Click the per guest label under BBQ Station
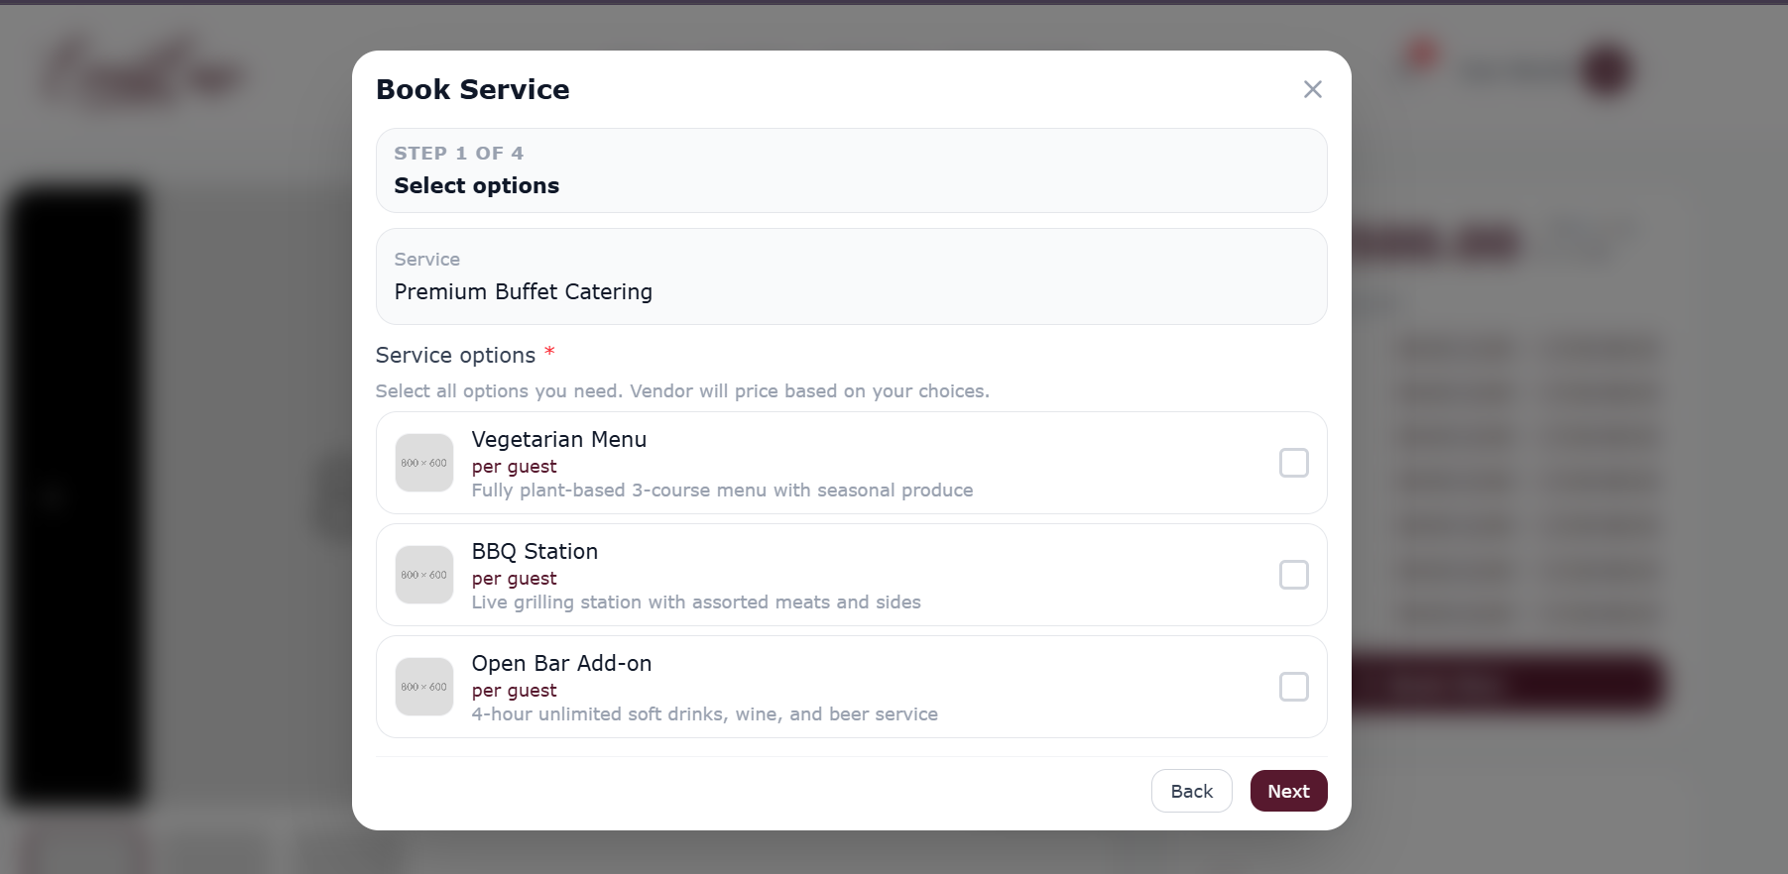This screenshot has height=874, width=1788. [514, 579]
